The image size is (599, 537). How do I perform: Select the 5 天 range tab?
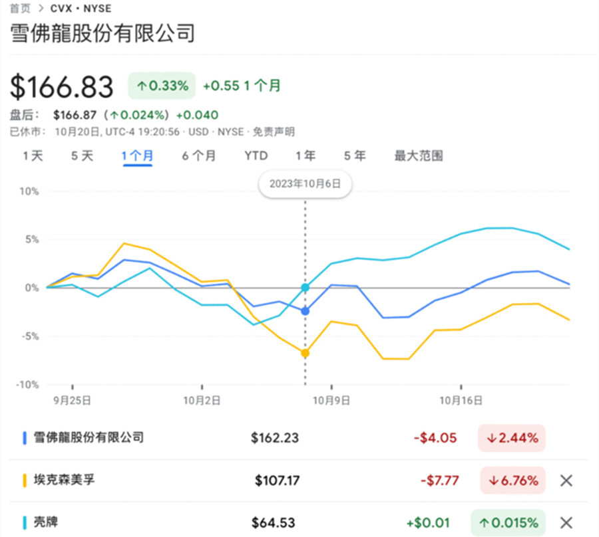(x=82, y=156)
